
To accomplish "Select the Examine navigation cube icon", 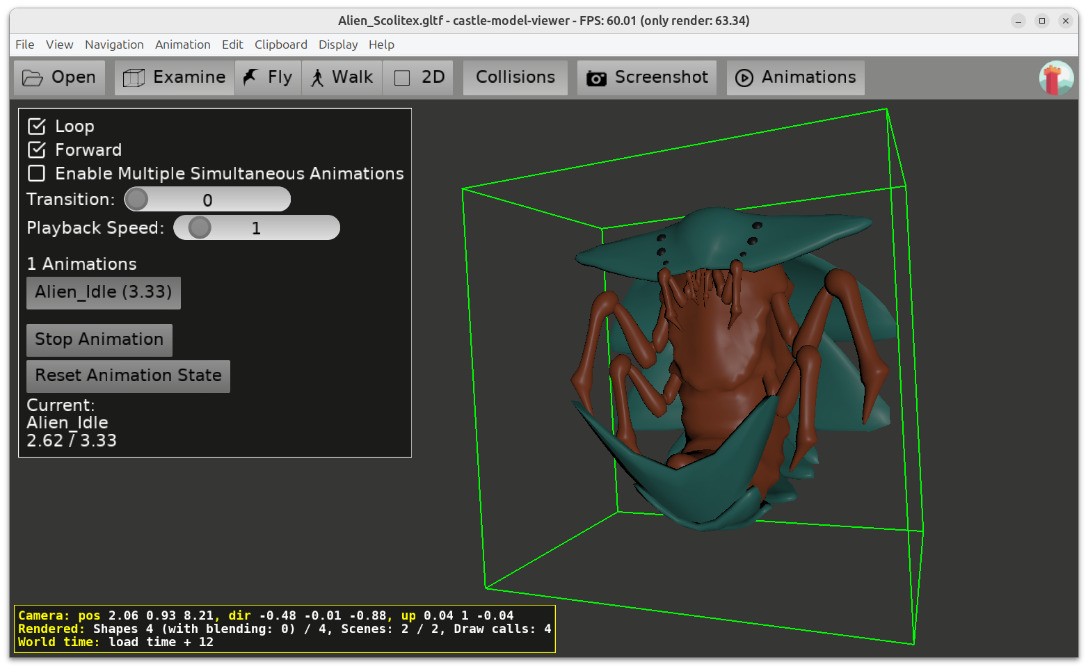I will [x=134, y=78].
